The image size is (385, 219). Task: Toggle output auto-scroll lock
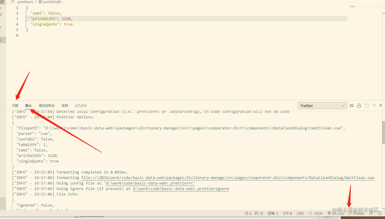coord(359,106)
